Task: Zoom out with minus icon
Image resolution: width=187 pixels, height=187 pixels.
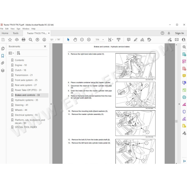Action: click(x=82, y=40)
